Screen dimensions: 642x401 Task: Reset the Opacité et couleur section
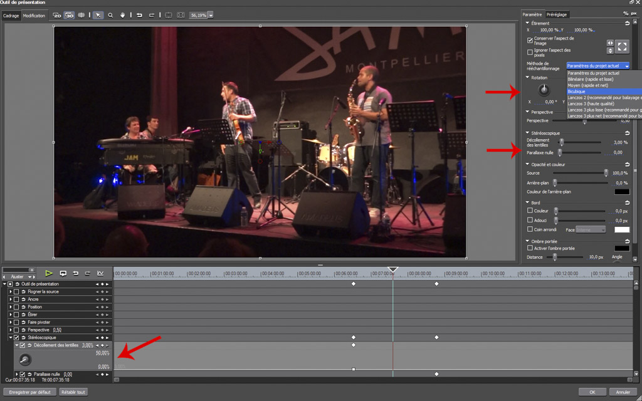point(627,164)
